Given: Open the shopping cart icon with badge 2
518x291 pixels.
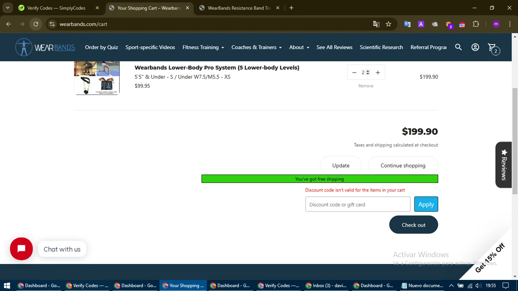Looking at the screenshot, I should (493, 49).
